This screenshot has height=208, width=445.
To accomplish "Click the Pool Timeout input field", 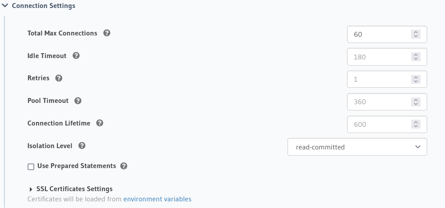I will point(378,102).
